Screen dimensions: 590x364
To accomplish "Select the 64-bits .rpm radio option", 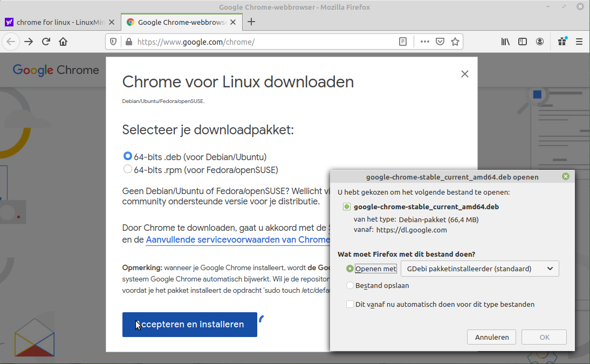I will (128, 169).
